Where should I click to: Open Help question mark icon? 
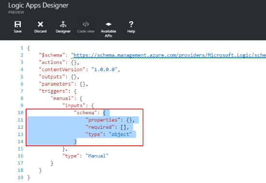(131, 24)
